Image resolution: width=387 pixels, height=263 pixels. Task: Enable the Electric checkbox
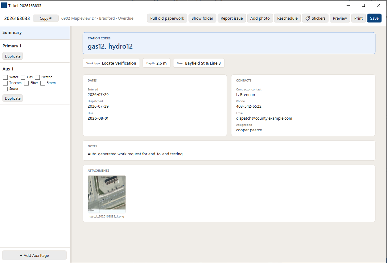37,77
